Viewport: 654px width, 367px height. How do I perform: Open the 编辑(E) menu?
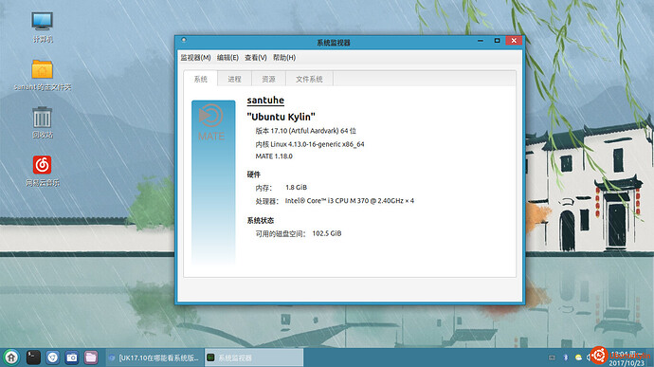click(x=227, y=58)
